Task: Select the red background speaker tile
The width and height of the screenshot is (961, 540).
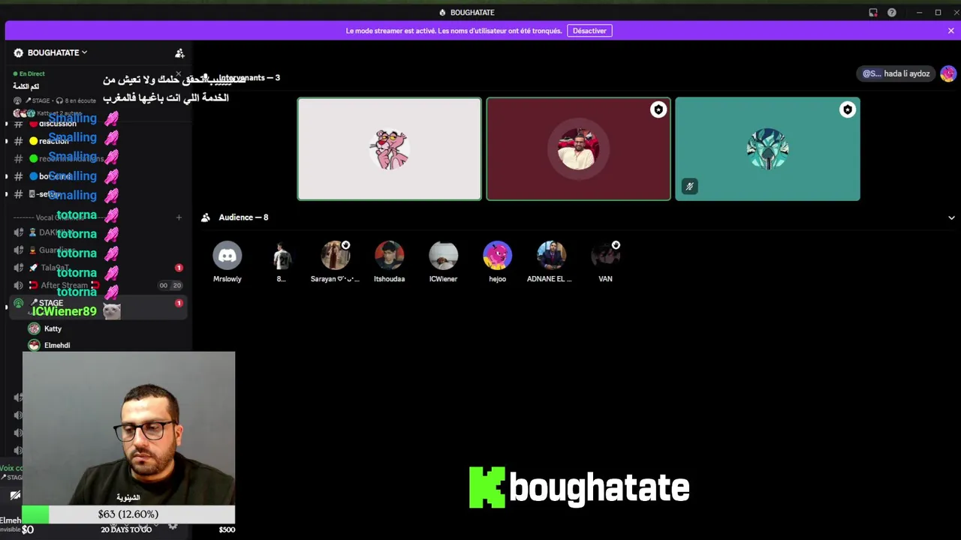Action: point(578,149)
